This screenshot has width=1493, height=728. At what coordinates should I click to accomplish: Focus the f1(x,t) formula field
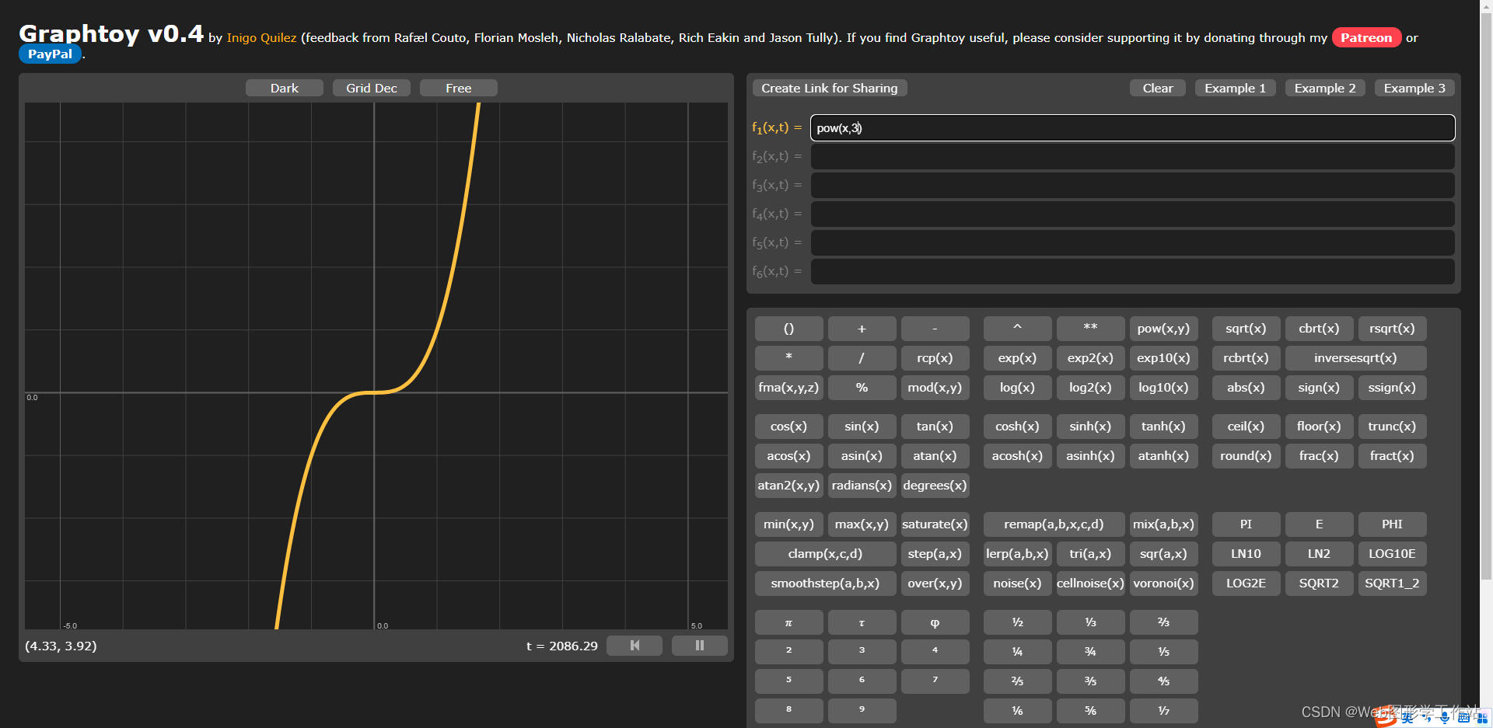pos(1133,128)
